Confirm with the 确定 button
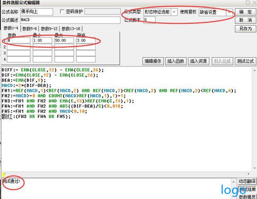 point(245,12)
